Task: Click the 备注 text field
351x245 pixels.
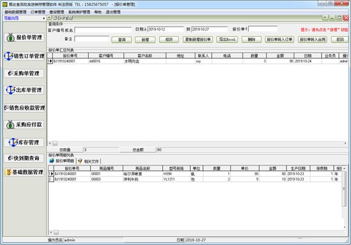Action: (92, 39)
